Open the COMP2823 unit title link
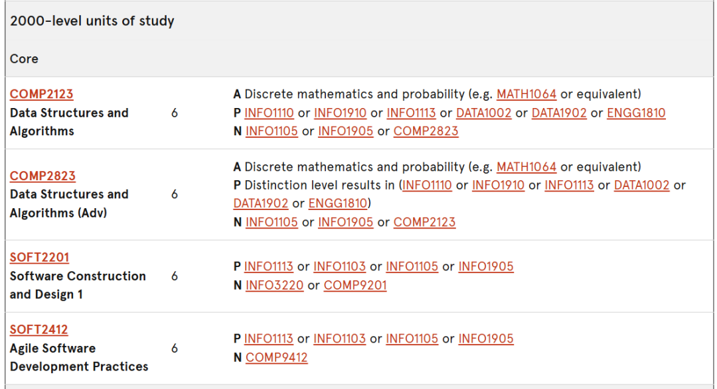Screen dimensions: 717x389 point(42,176)
